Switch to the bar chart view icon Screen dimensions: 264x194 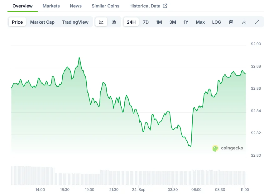pyautogui.click(x=114, y=22)
